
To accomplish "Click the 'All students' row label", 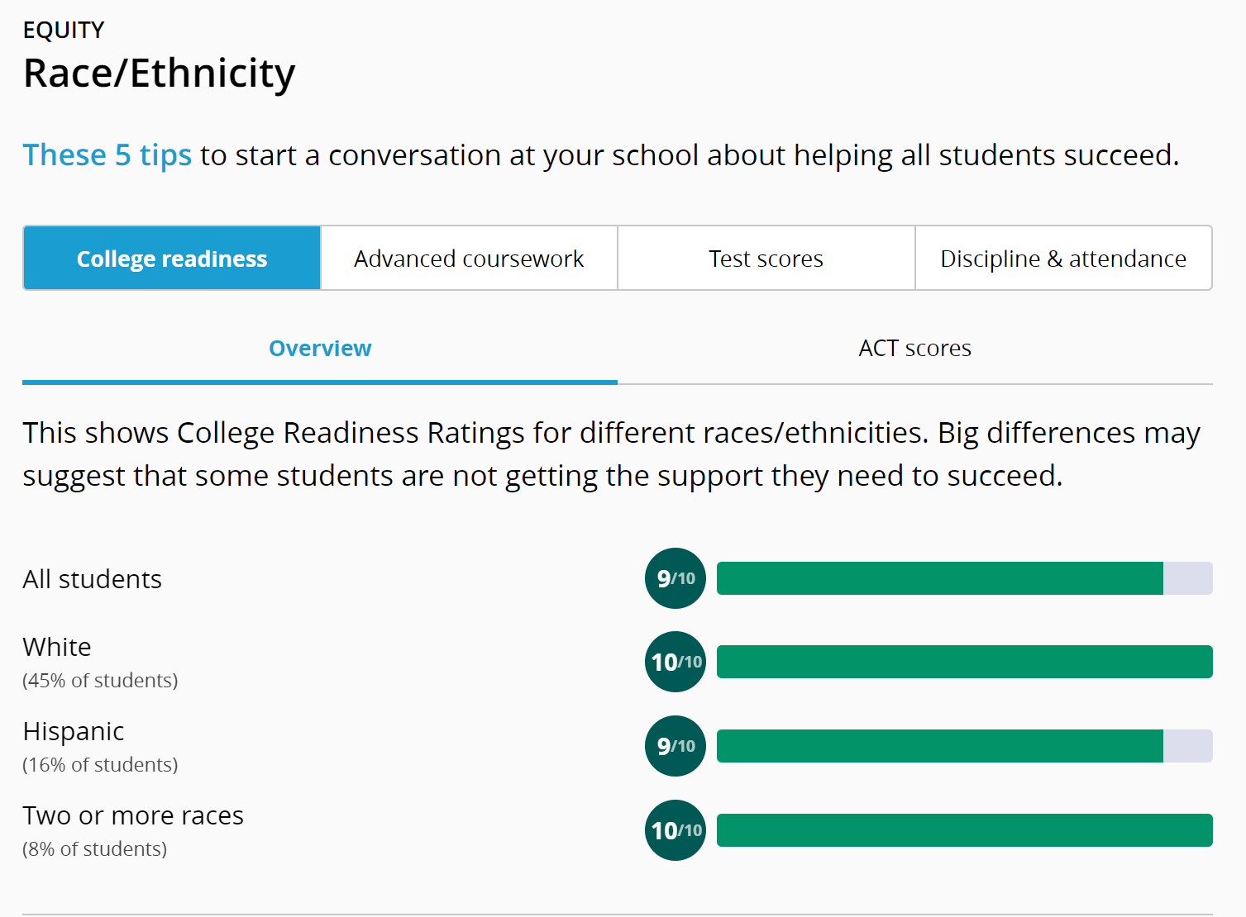I will 93,579.
